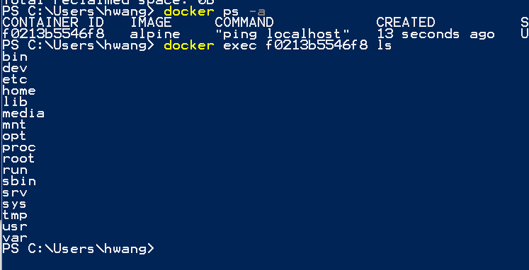Click the "ping localhost" command text
This screenshot has height=270, width=529.
pos(283,35)
